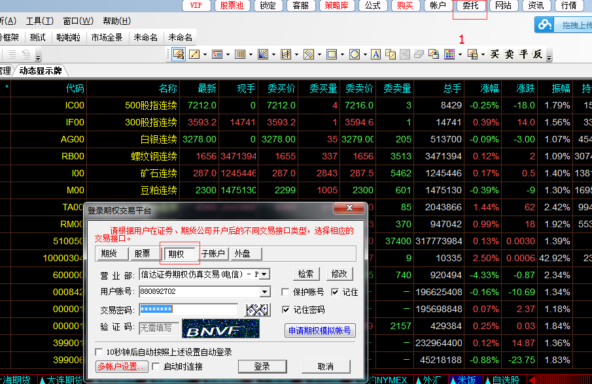Image resolution: width=592 pixels, height=384 pixels.
Task: Select the trend line drawing tool
Action: tap(194, 54)
